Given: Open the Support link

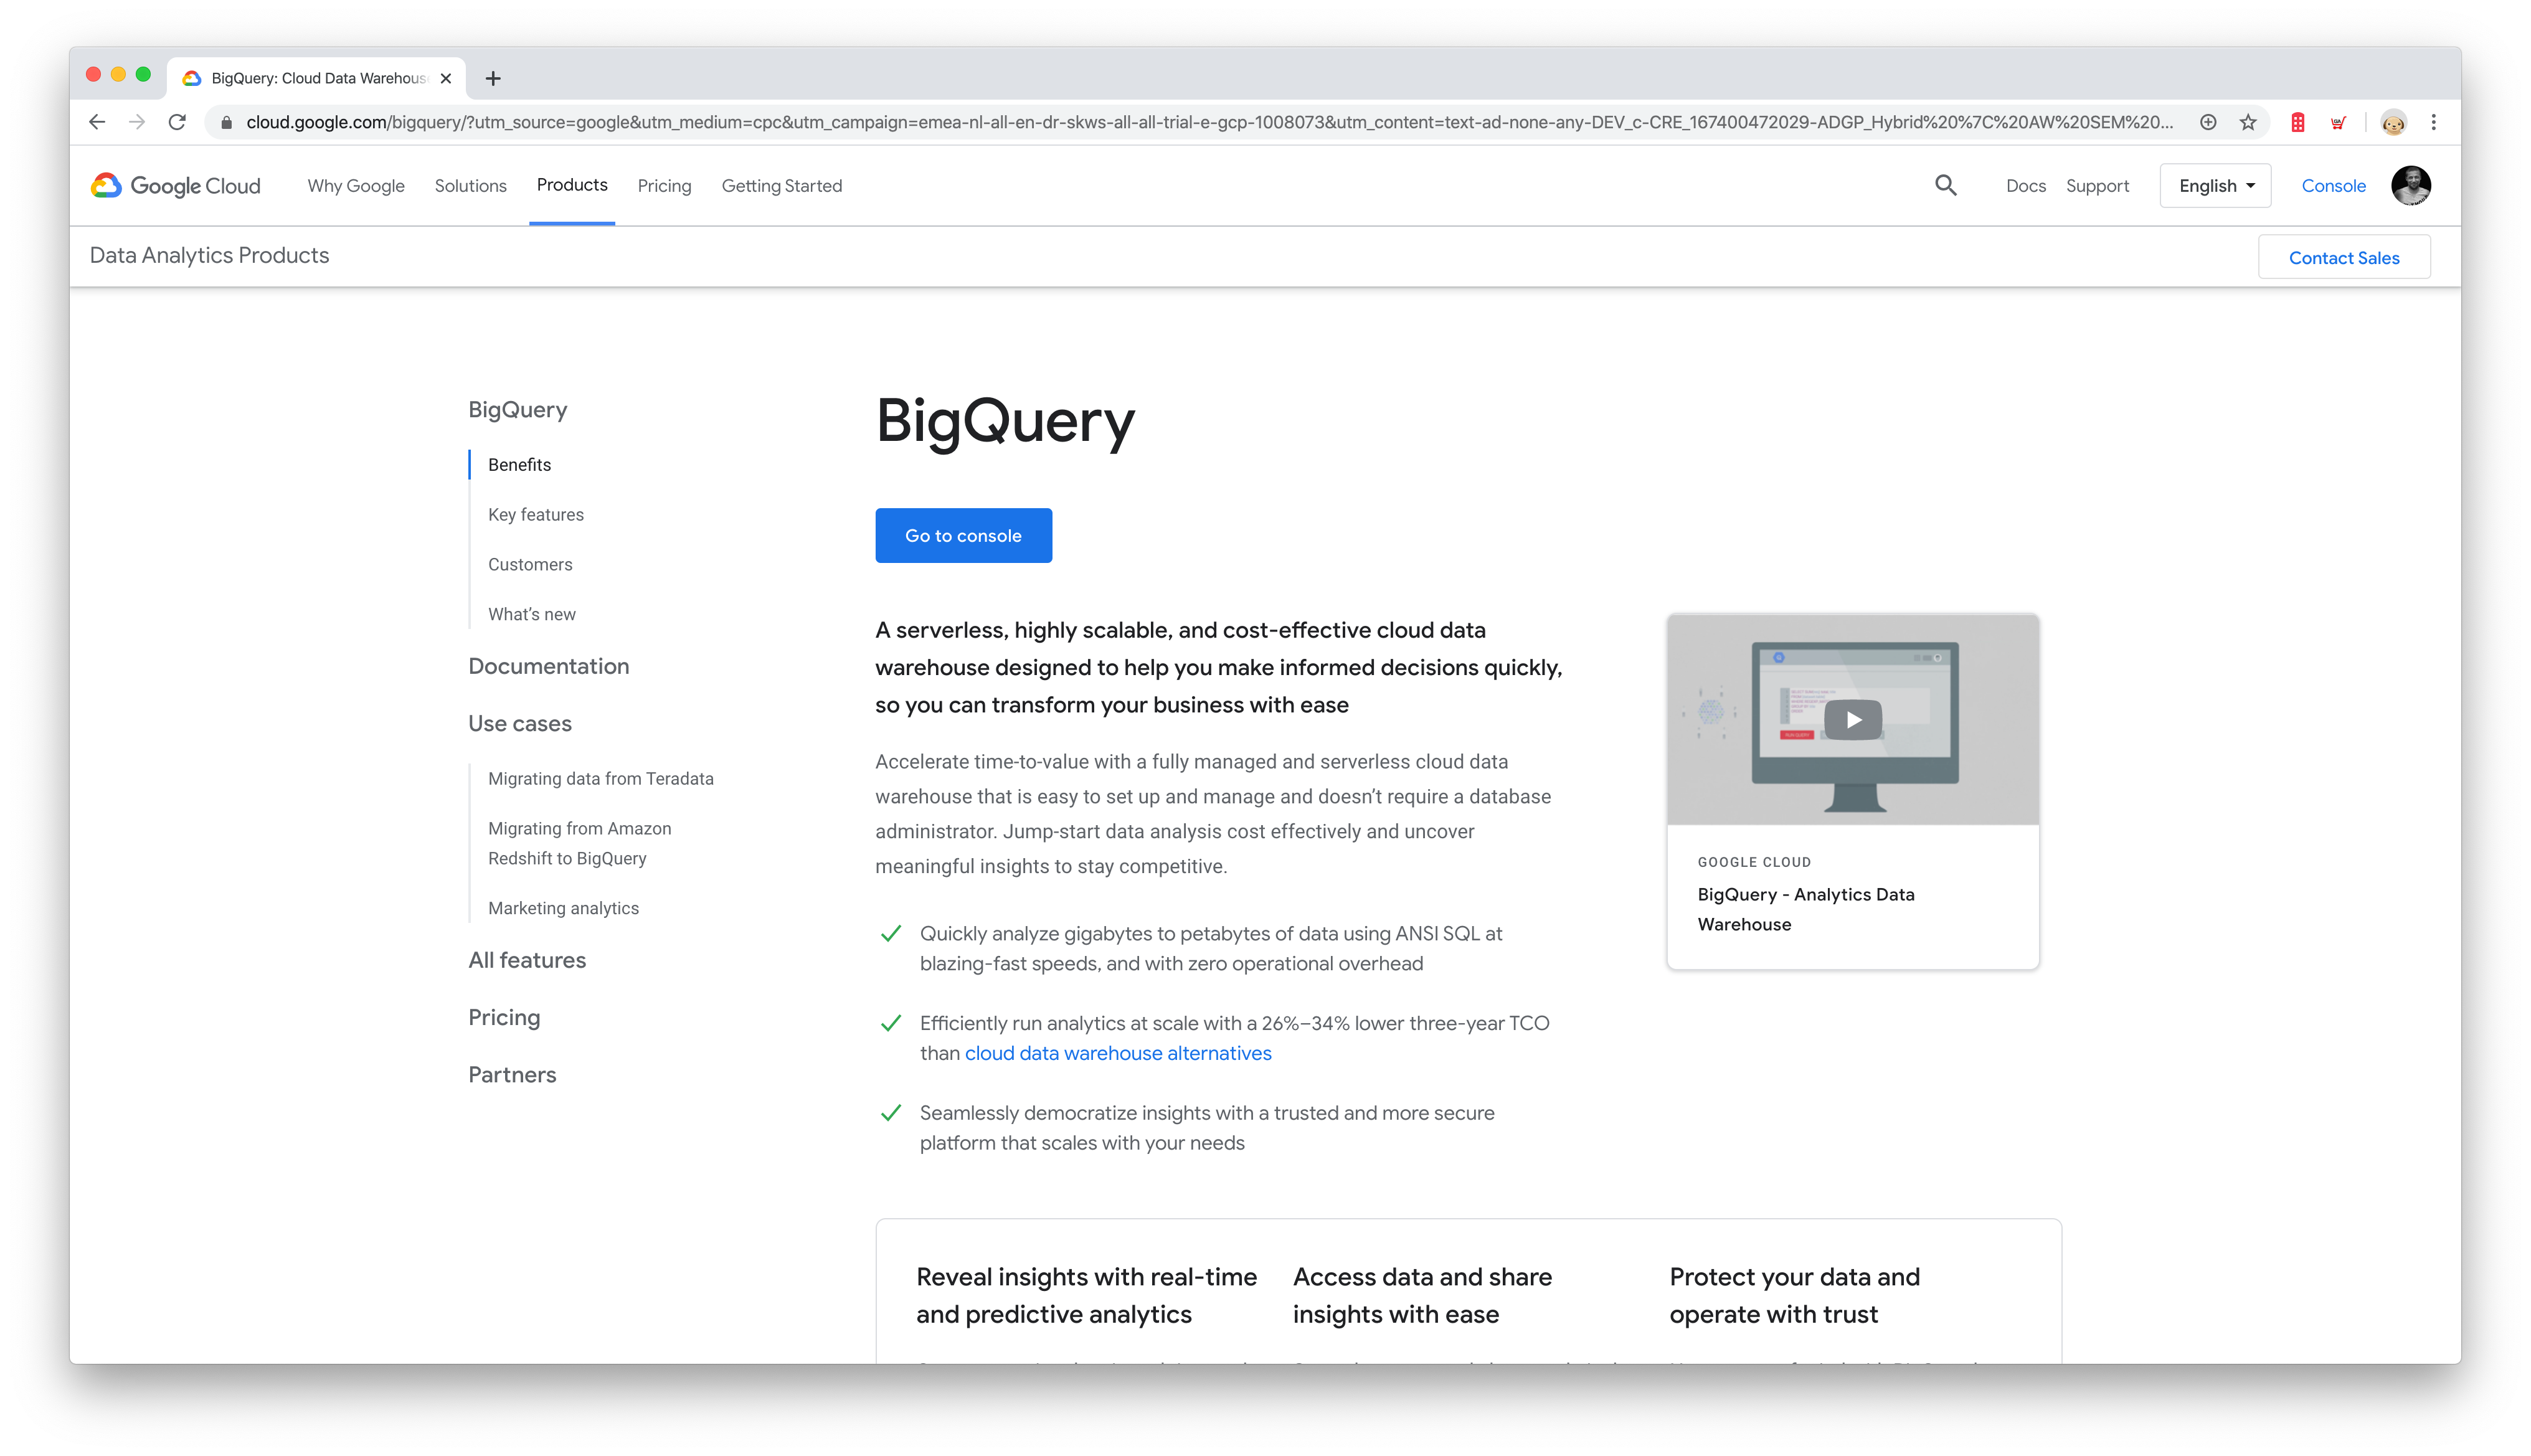Looking at the screenshot, I should tap(2097, 186).
